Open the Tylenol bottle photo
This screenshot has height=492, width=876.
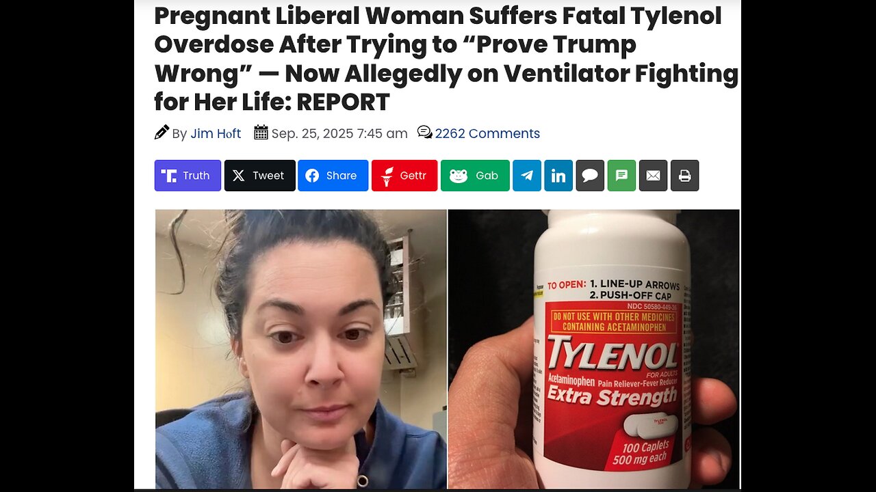594,348
